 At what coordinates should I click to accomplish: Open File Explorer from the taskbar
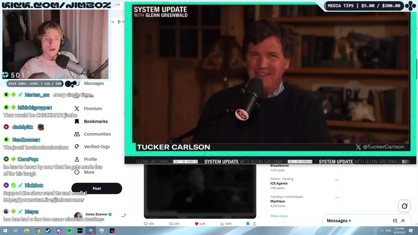pos(27,231)
